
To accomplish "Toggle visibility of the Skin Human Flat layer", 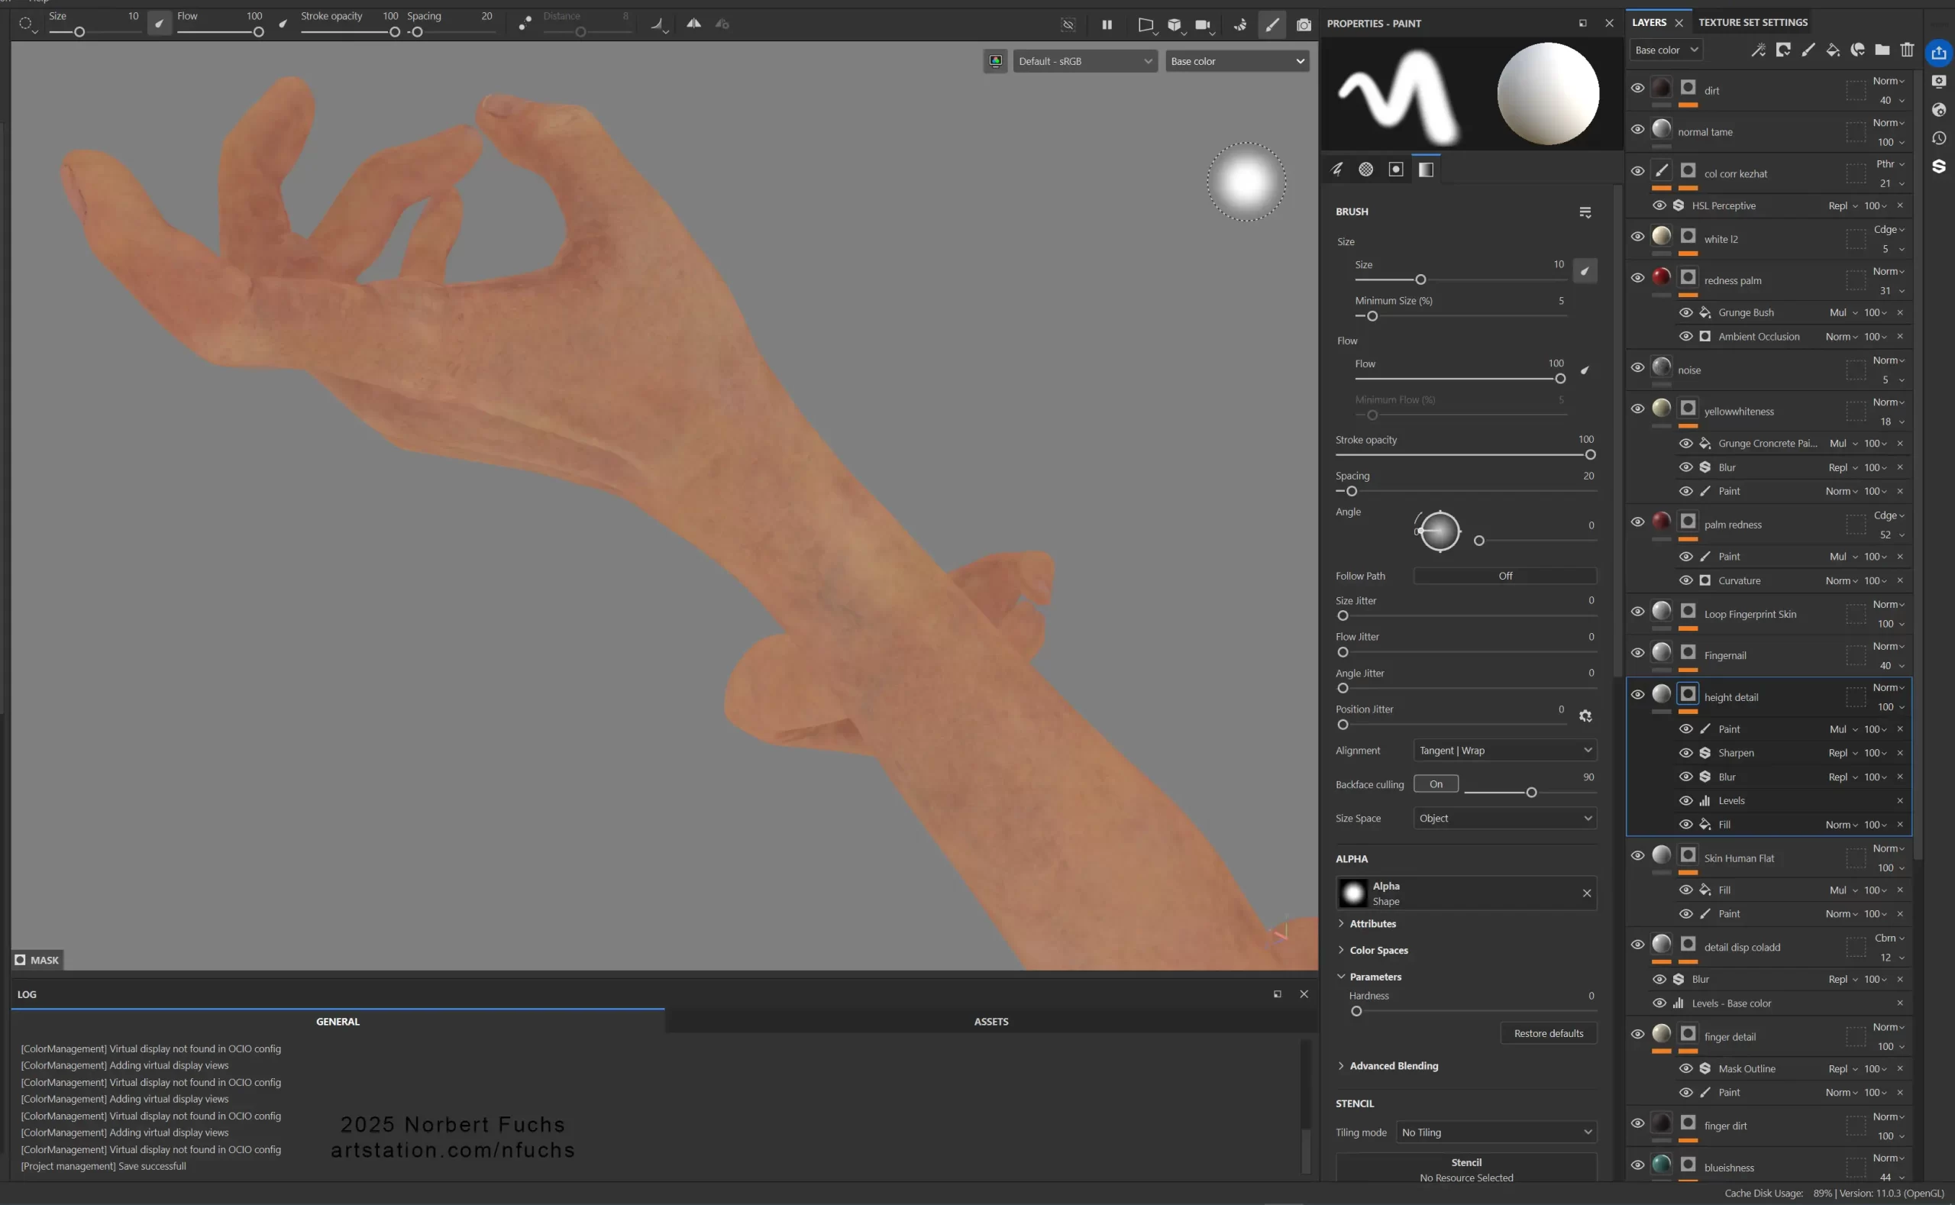I will tap(1638, 855).
